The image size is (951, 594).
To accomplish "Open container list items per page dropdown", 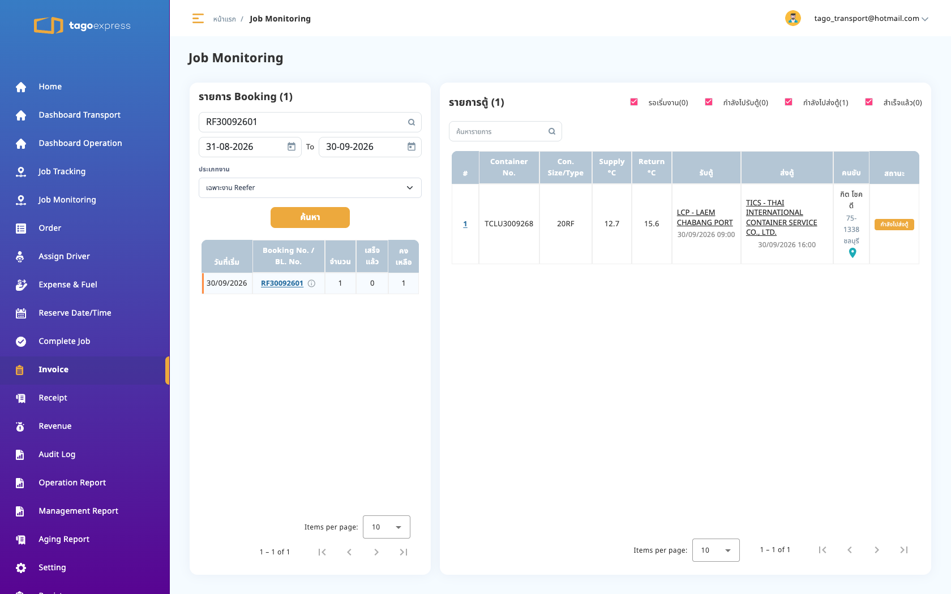I will (x=716, y=550).
